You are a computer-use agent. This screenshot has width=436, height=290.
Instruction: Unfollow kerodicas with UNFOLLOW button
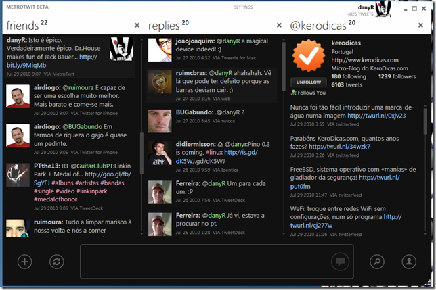[x=309, y=82]
